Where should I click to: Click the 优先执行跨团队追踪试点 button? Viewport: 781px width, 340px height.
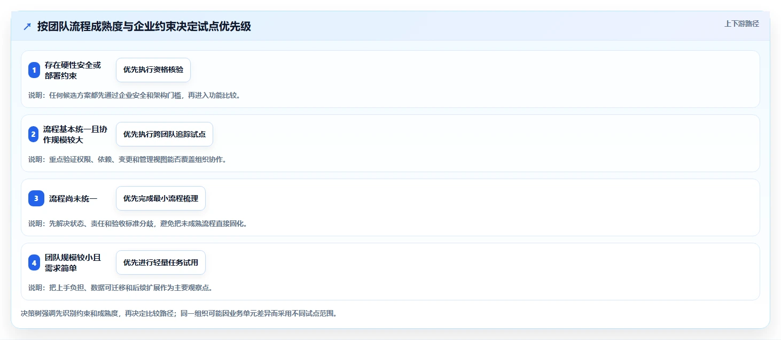click(165, 134)
